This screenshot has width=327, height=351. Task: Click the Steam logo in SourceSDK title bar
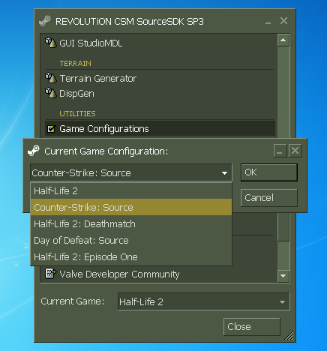click(45, 21)
